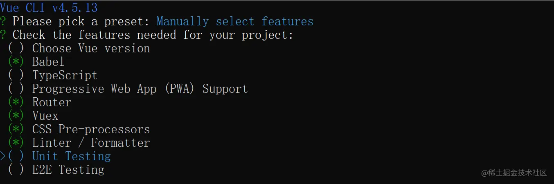Click the TypeScript feature label
Viewport: 554px width, 184px height.
[x=65, y=75]
